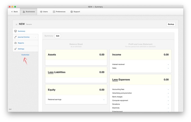
Task: Open the Users tab
Action: click(44, 12)
